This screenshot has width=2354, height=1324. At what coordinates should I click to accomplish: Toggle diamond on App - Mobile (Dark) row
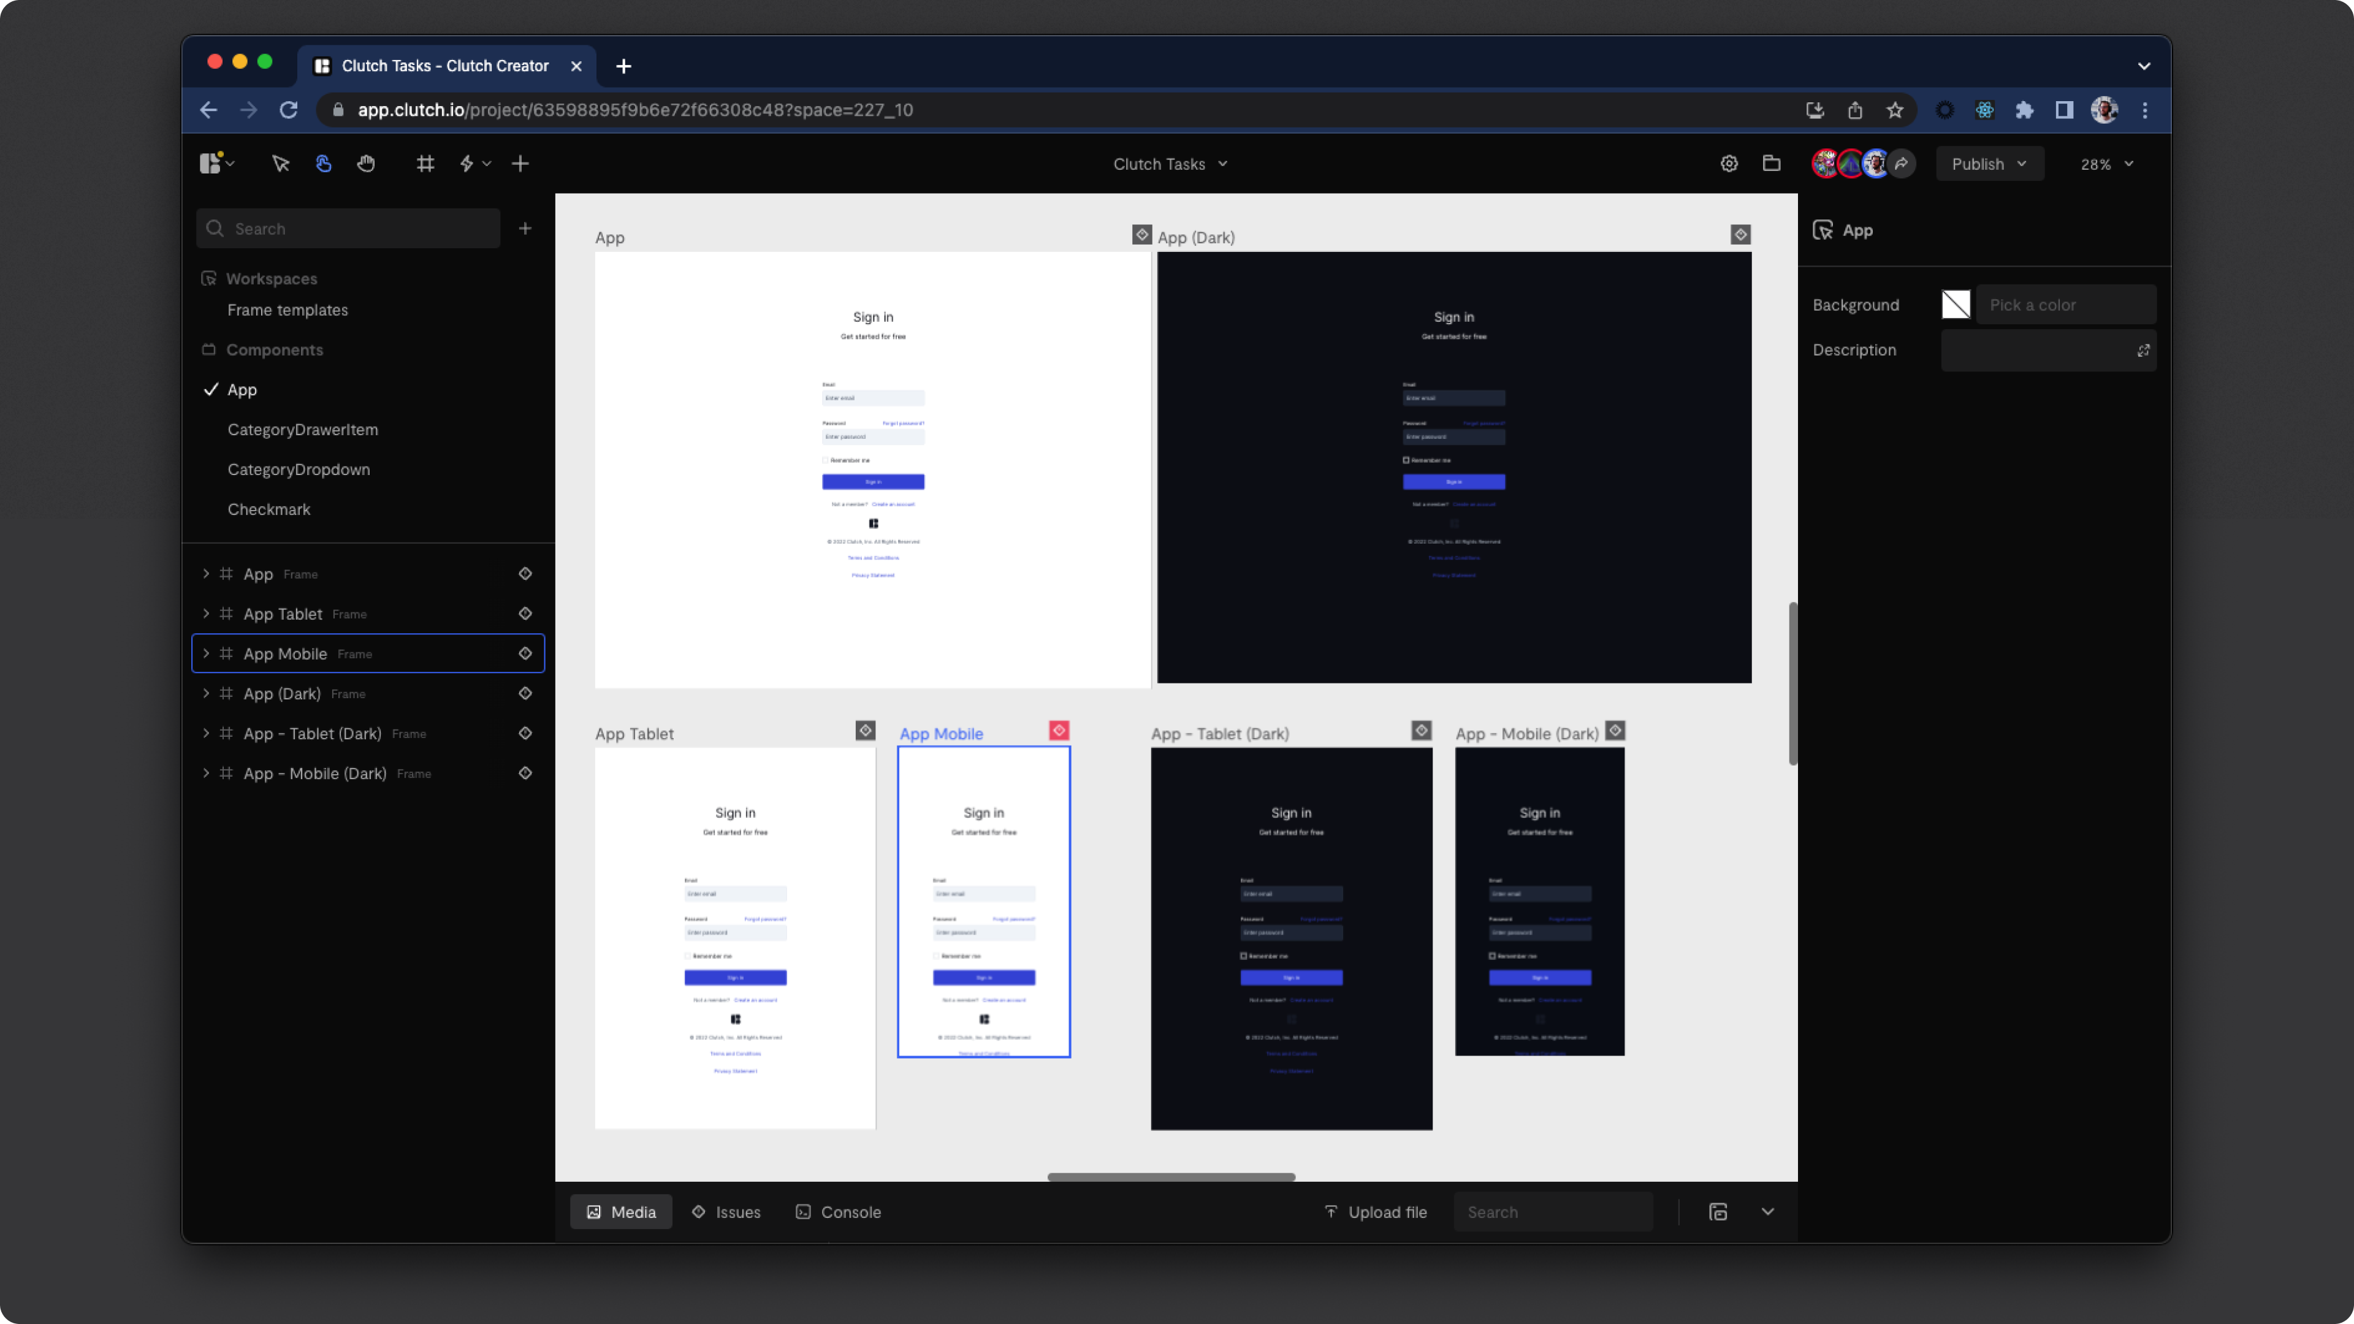coord(525,773)
